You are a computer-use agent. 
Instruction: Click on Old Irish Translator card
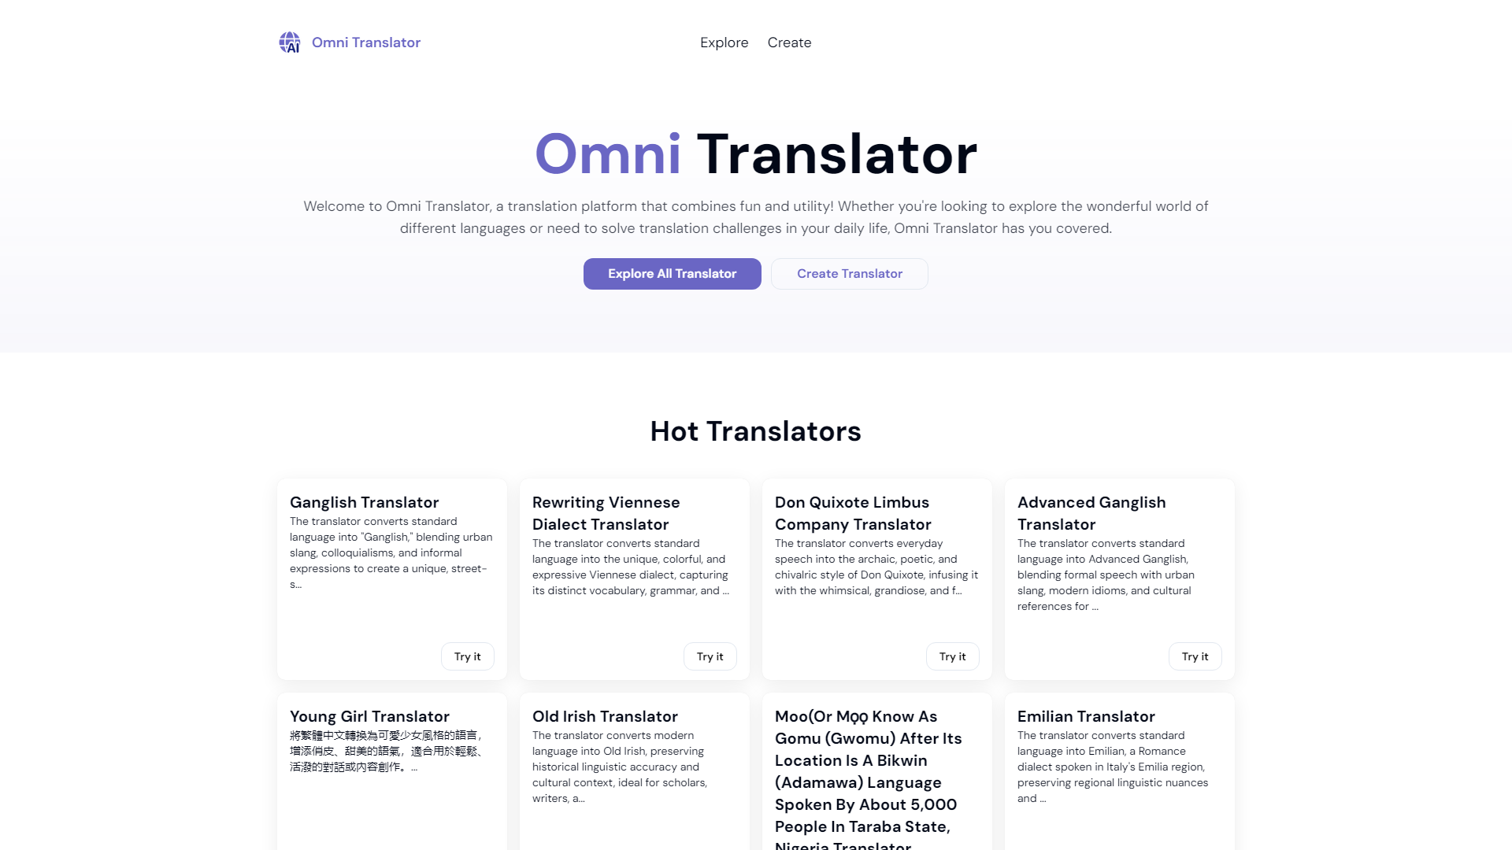(635, 771)
